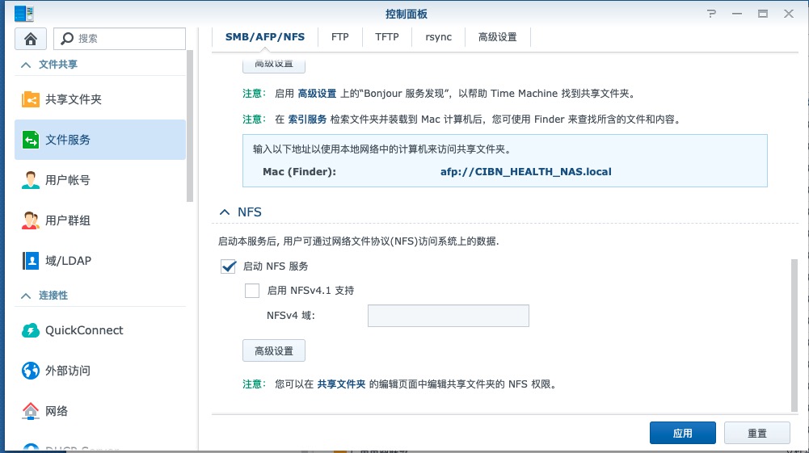809x453 pixels.
Task: Open User Group (用户群组) icon
Action: [31, 220]
